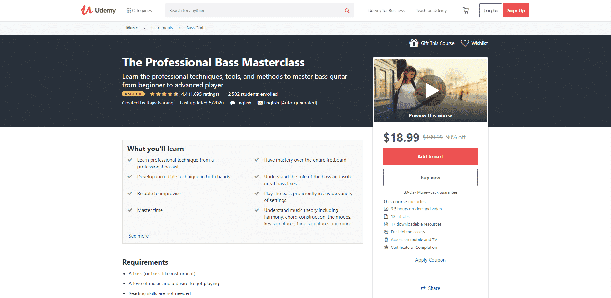Click the English language speech bubble icon
Viewport: 611px width, 298px height.
click(232, 103)
